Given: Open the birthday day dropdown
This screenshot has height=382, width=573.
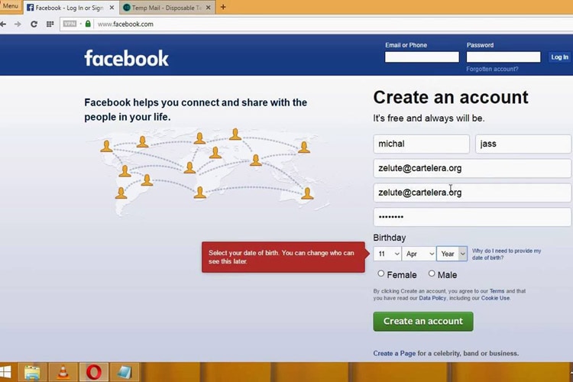Looking at the screenshot, I should click(387, 254).
